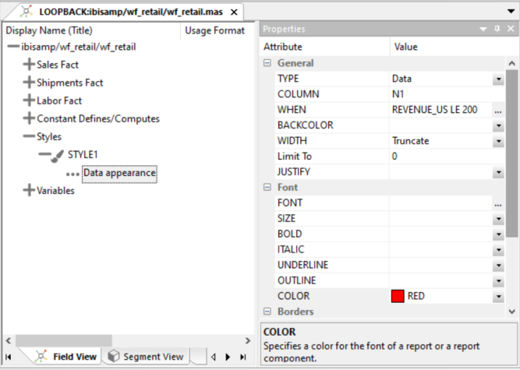Open the TYPE dropdown

pyautogui.click(x=498, y=79)
